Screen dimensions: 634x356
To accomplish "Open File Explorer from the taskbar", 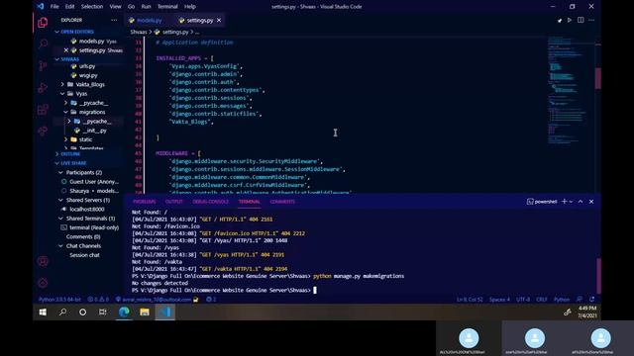I will [x=145, y=311].
